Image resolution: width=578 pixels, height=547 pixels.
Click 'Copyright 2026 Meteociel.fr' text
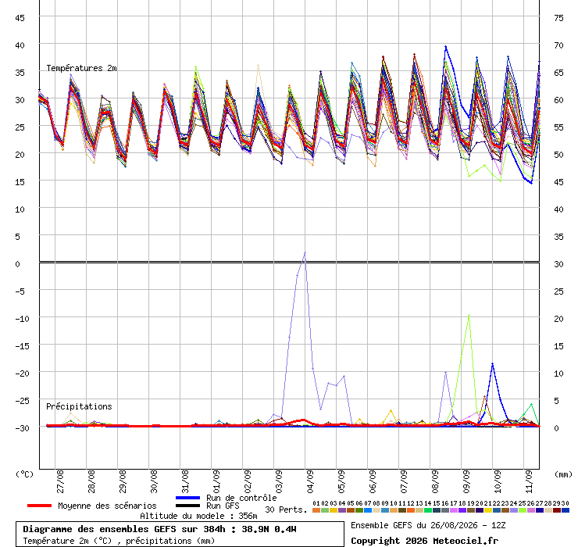pyautogui.click(x=424, y=541)
